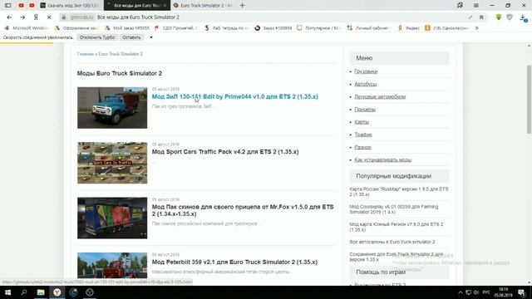Go forward with the forward arrow
Image resolution: width=532 pixels, height=299 pixels.
coord(22,17)
